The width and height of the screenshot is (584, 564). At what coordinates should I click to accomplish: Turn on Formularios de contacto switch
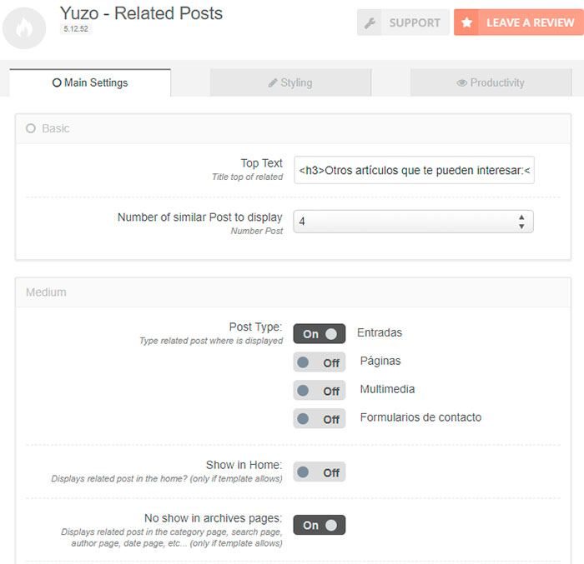coord(320,418)
